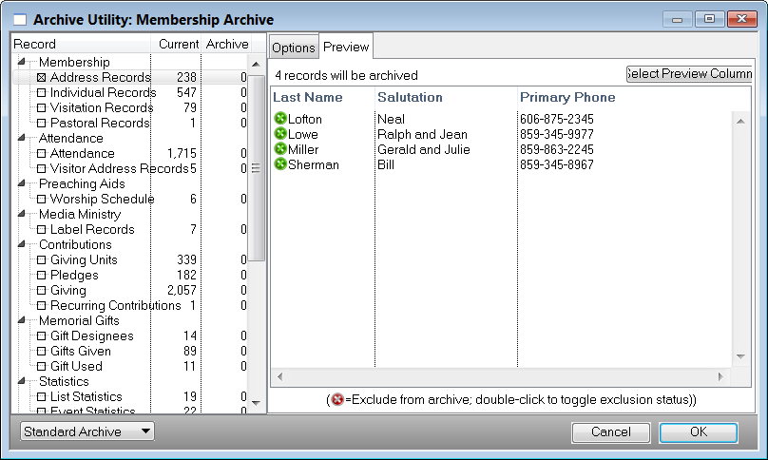Screen dimensions: 768x460
Task: Sort by Last Name column header
Action: coord(308,97)
